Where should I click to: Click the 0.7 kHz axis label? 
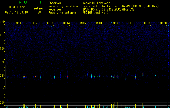tap(2, 89)
